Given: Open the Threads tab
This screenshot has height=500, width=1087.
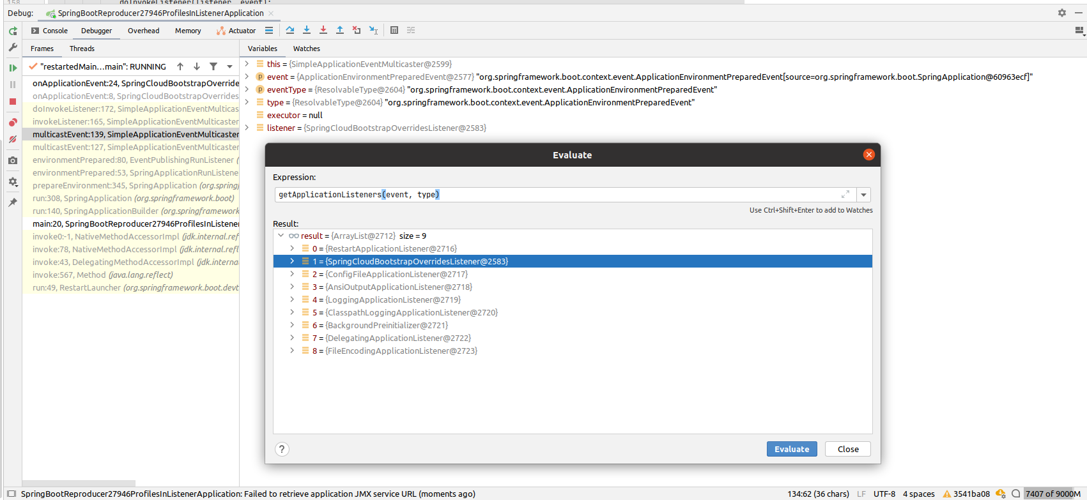Looking at the screenshot, I should coord(82,49).
